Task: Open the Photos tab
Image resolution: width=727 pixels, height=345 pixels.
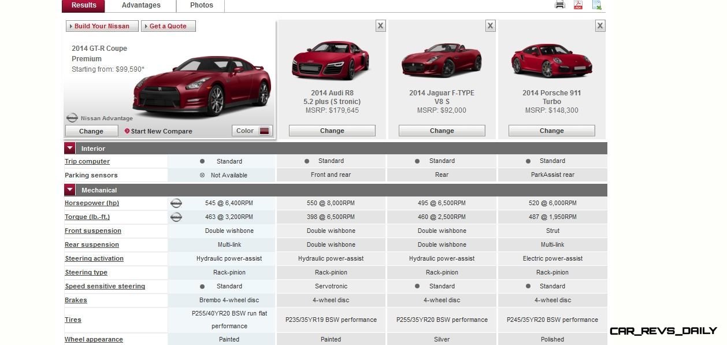Action: pos(202,6)
